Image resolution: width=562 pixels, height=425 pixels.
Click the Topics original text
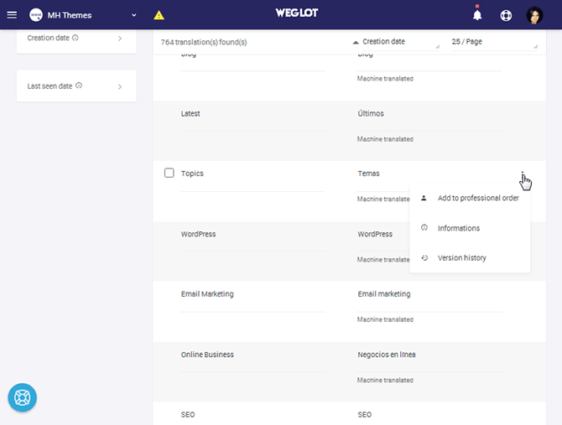[x=192, y=174]
